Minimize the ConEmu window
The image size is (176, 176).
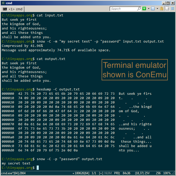click(162, 3)
